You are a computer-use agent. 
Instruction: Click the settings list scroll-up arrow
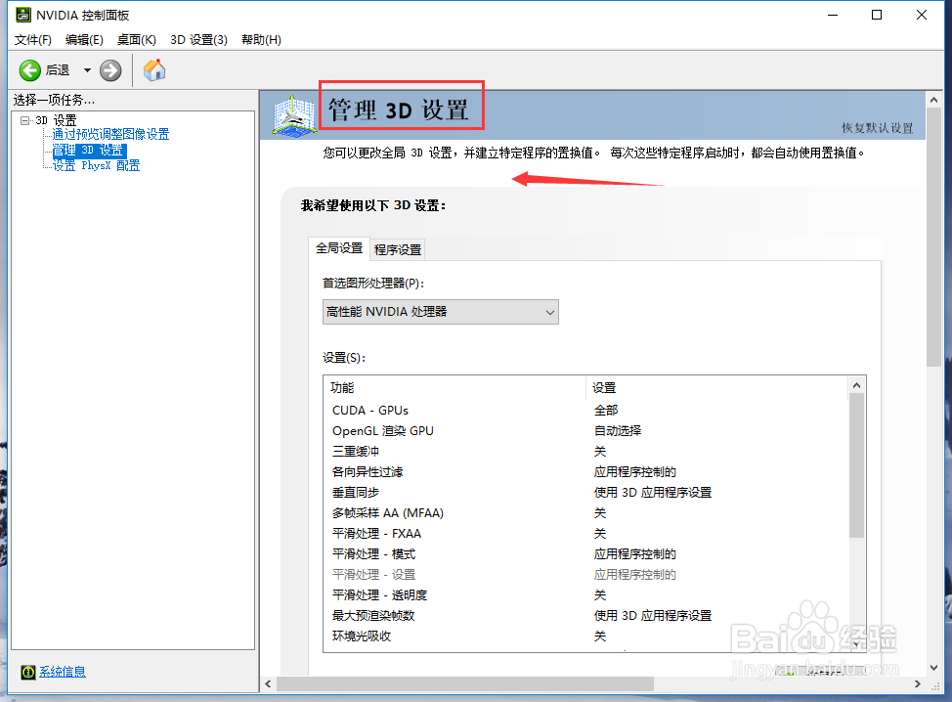coord(856,385)
